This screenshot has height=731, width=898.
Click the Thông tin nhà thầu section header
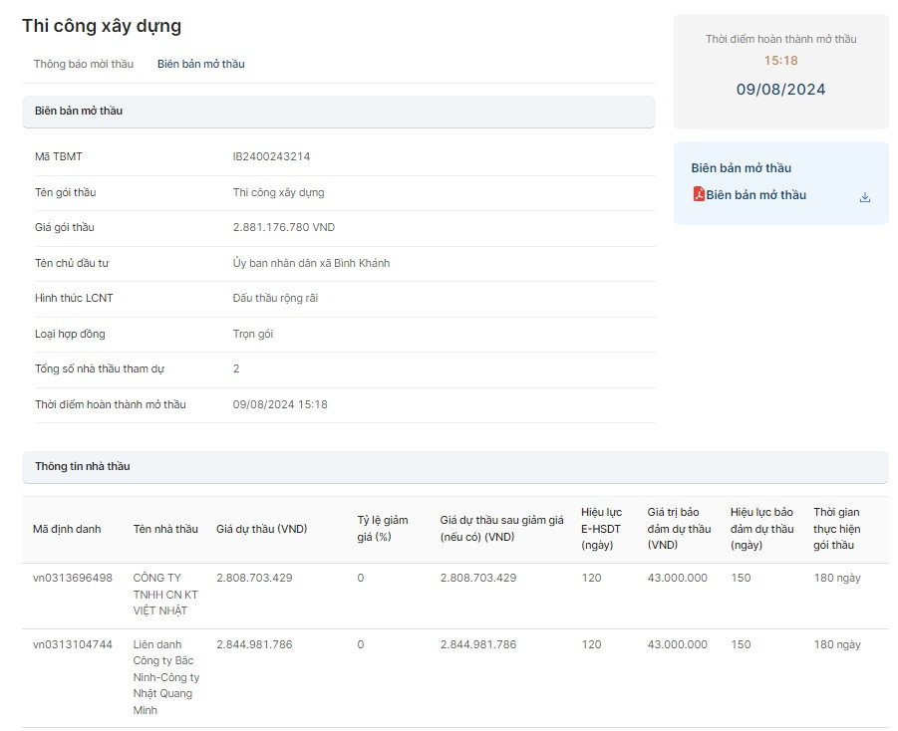pos(83,466)
